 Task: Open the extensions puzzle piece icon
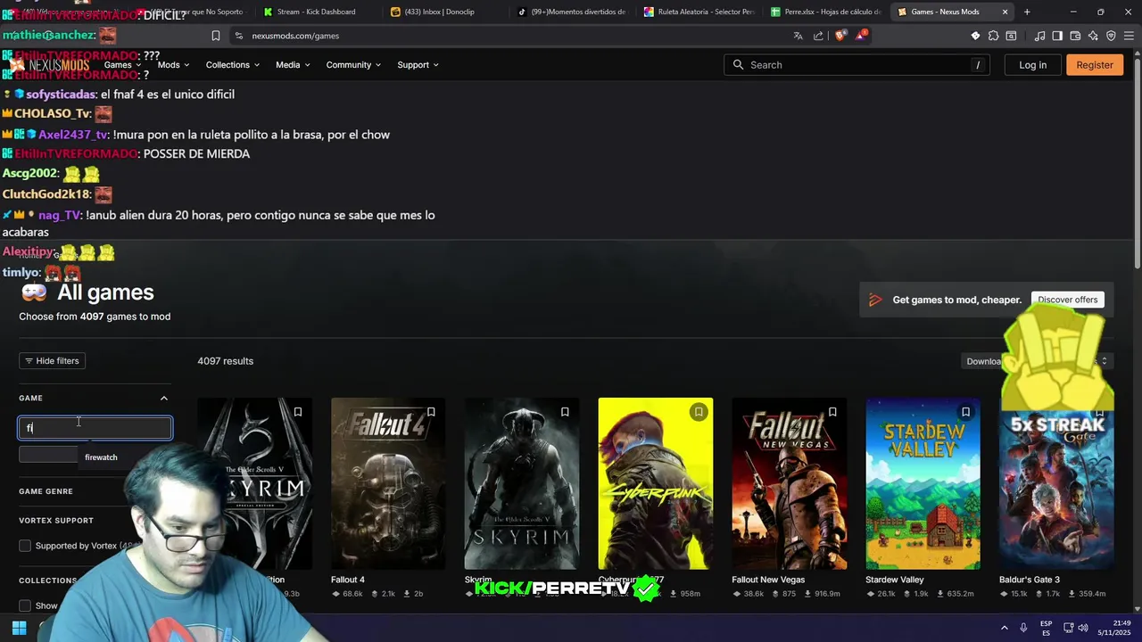click(x=993, y=36)
